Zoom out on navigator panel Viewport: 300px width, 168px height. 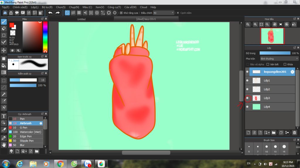(x=267, y=25)
